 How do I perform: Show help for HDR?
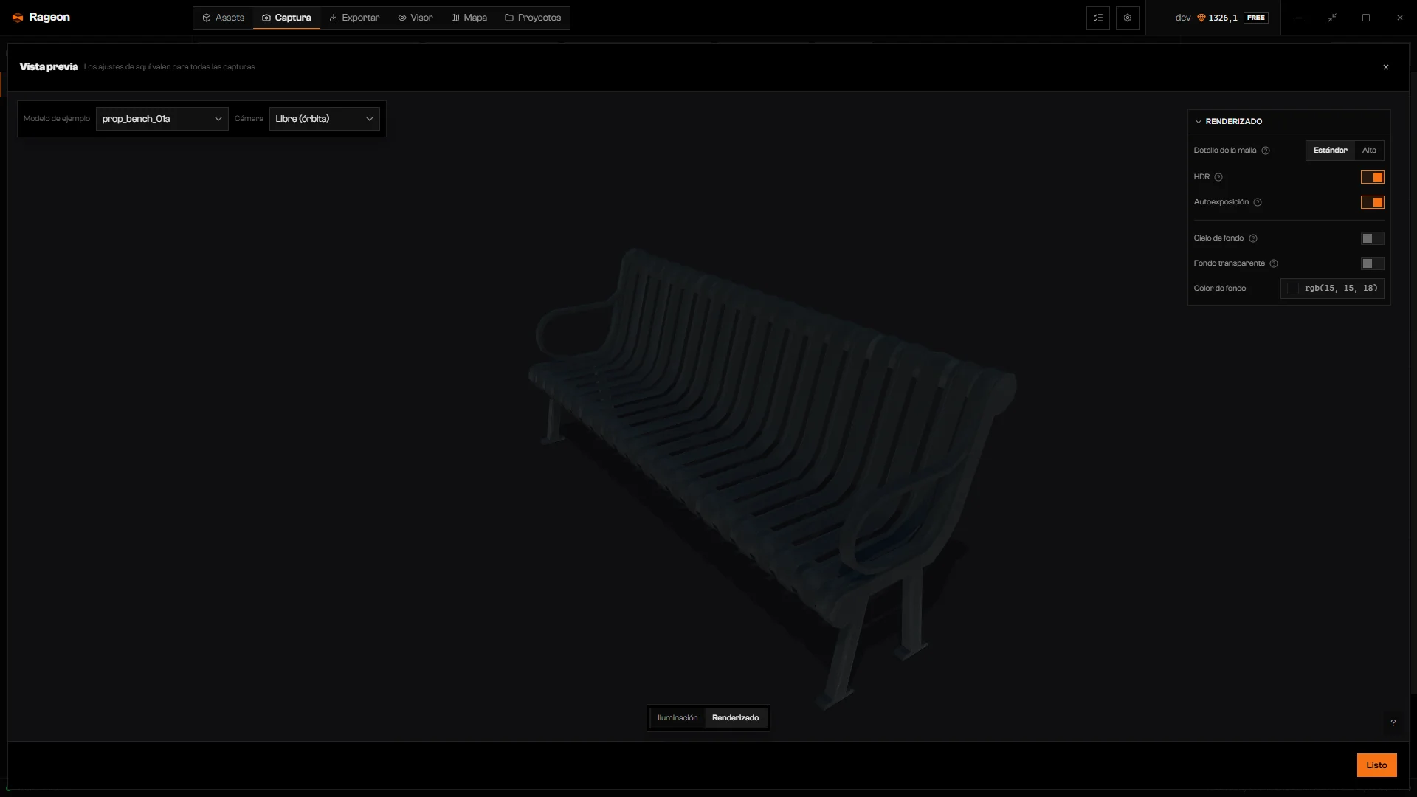click(1218, 177)
